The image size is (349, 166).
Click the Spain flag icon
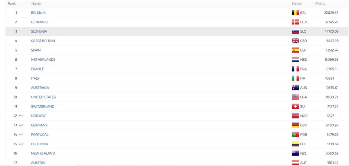tap(295, 50)
